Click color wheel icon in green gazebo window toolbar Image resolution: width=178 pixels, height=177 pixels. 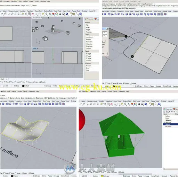point(135,104)
